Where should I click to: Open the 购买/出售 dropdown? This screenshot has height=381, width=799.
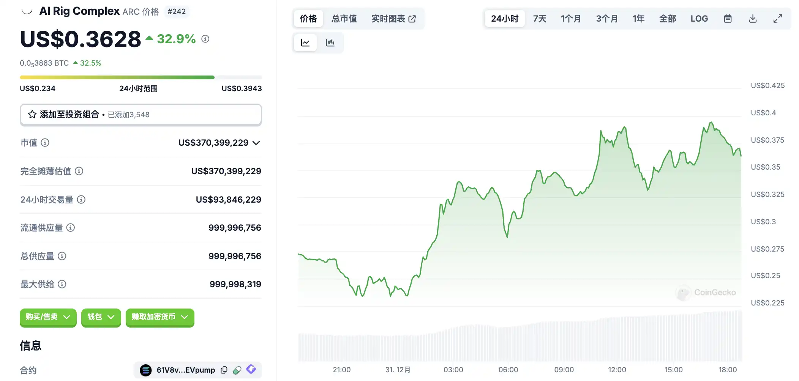point(48,317)
